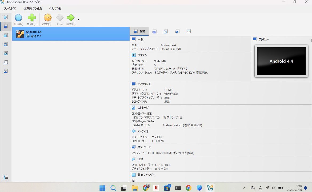Image resolution: width=312 pixels, height=192 pixels.
Task: Click the Intel PRO/1000 MT adapter value
Action: pos(171,153)
